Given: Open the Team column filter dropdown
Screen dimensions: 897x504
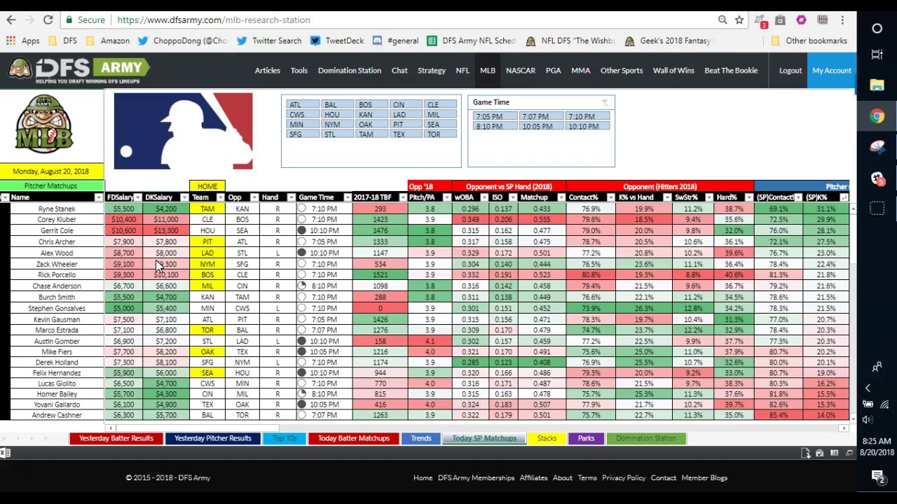Looking at the screenshot, I should [219, 198].
